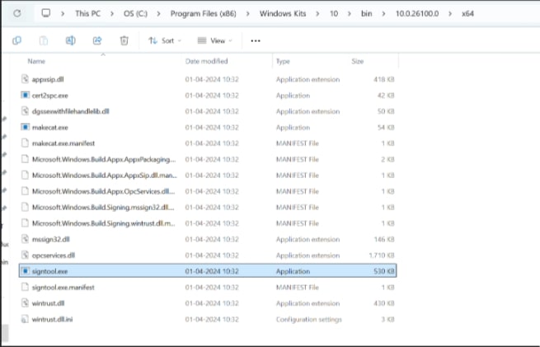Select Microsoft.Windows.Build.Signing.wintrust.dll manifest file
Screen dimensions: 540x347
pyautogui.click(x=104, y=223)
